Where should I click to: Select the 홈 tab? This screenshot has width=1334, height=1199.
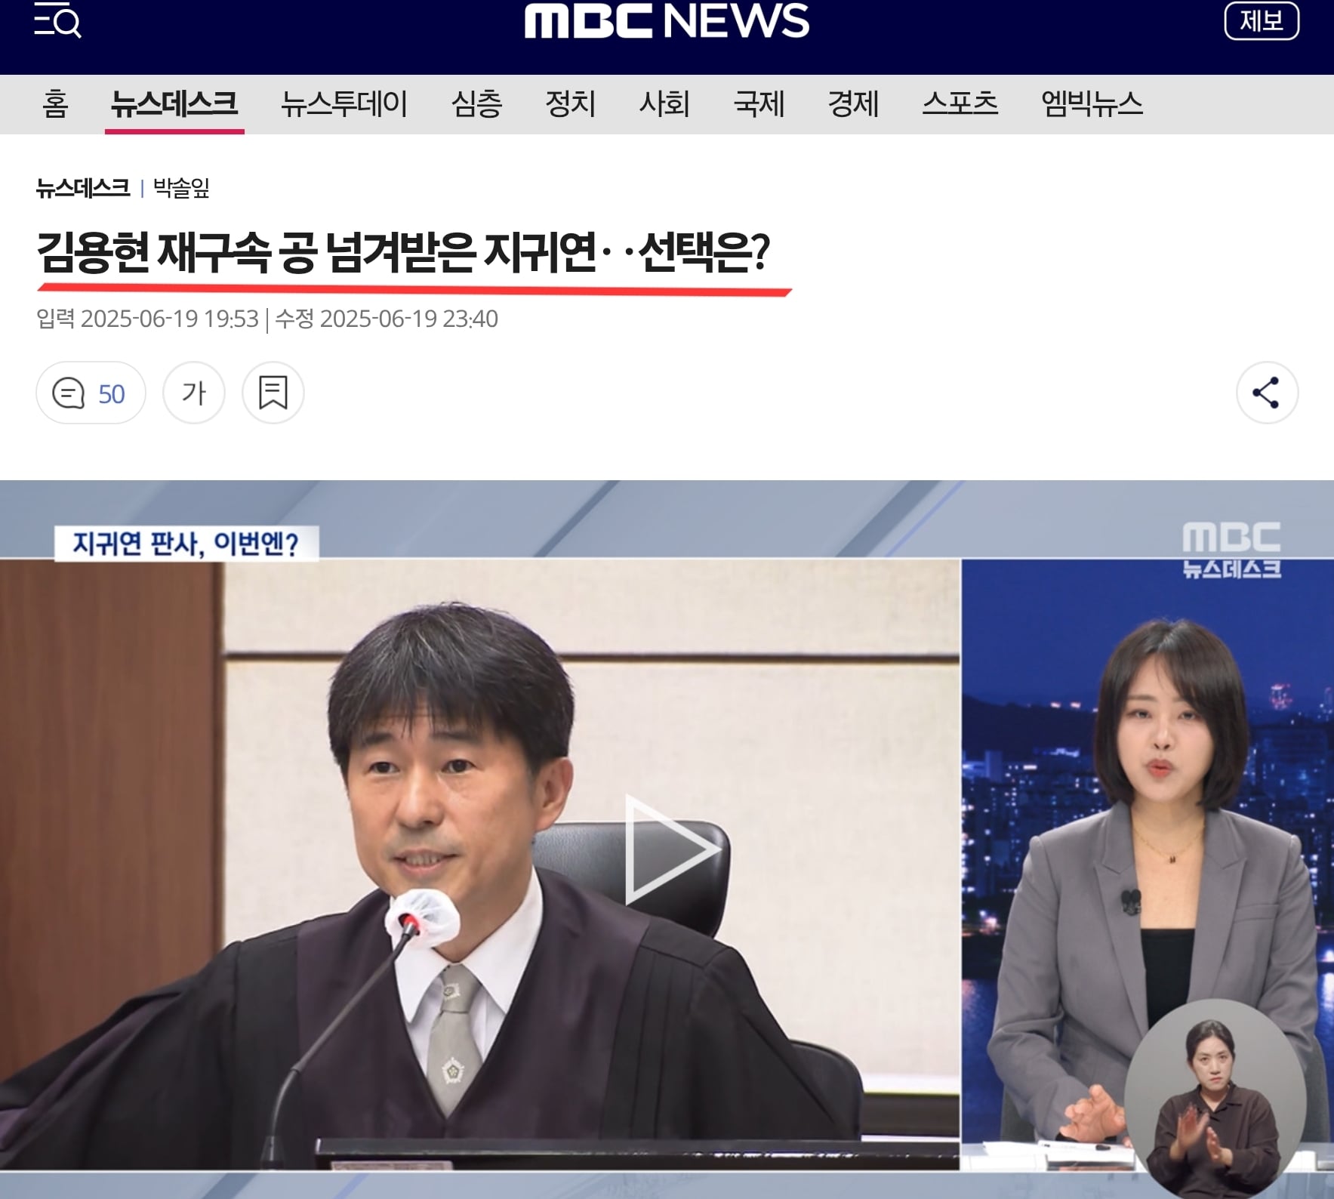click(55, 103)
